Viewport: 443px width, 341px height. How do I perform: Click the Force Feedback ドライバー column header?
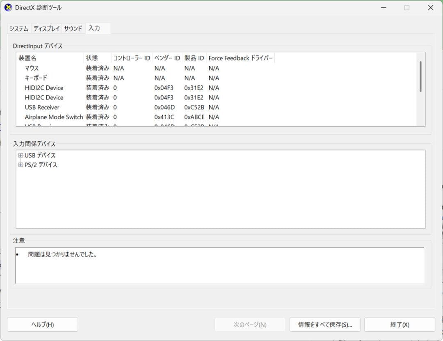(241, 58)
